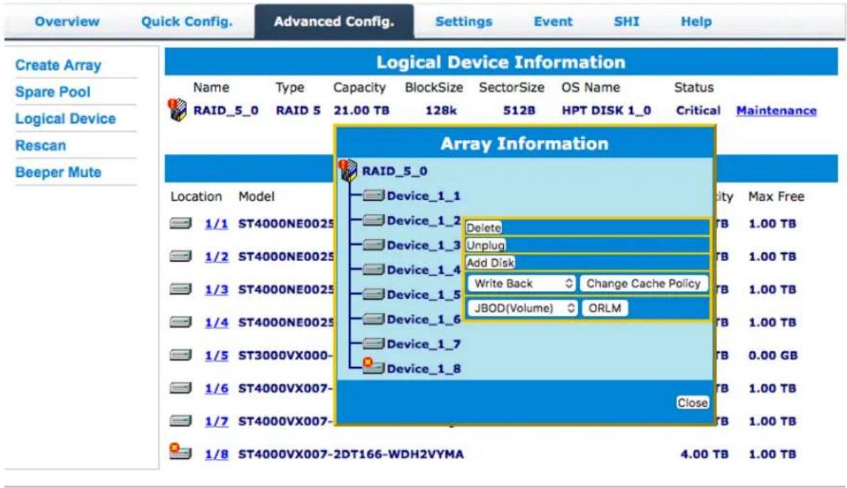Open the 1/6 location link
Screen dimensions: 847x488
(x=216, y=388)
